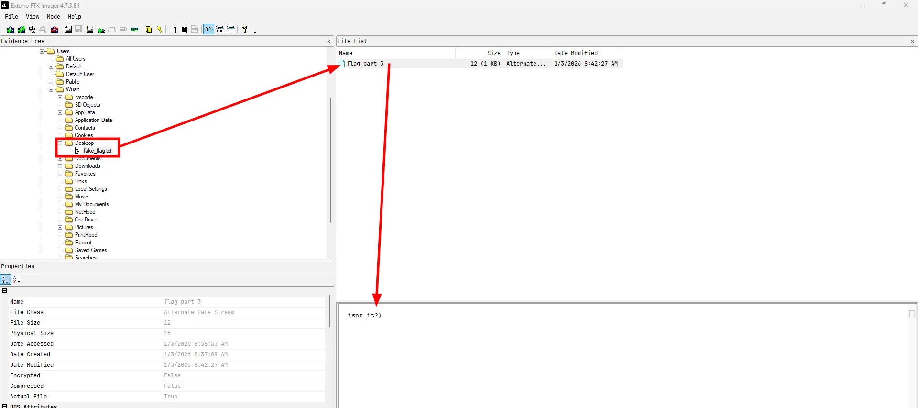
Task: Sort properties alphabetically with A-Z button
Action: point(16,280)
